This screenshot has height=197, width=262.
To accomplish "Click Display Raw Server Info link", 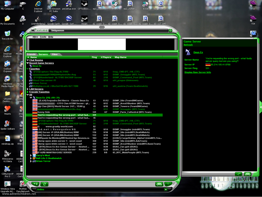I will (198, 72).
